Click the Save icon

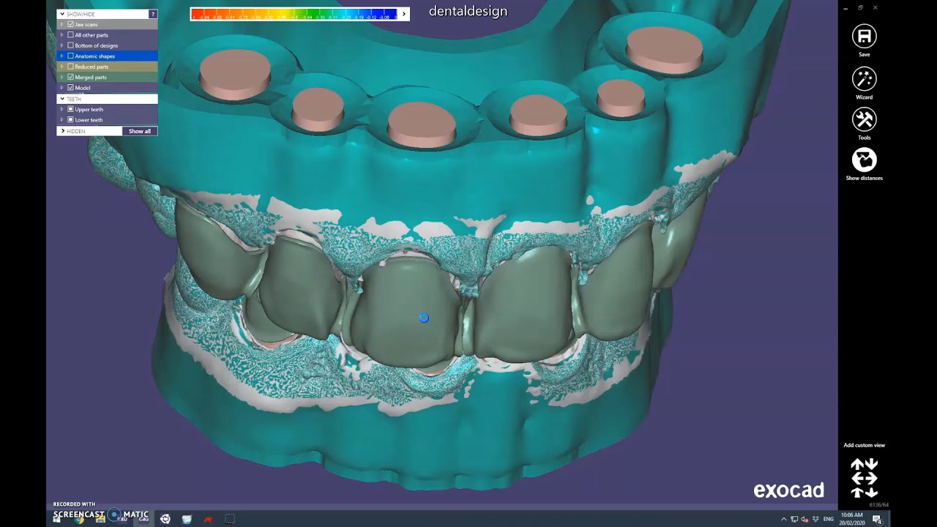click(x=864, y=37)
